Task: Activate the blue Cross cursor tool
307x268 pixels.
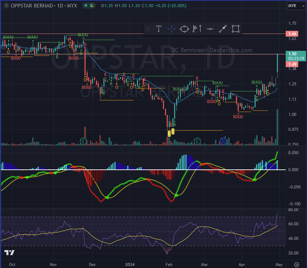Action: pos(171,29)
